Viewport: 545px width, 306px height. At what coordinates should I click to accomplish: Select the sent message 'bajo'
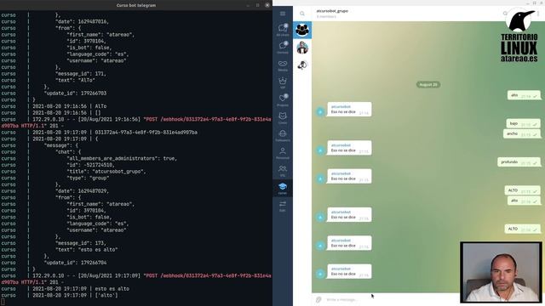pos(523,123)
